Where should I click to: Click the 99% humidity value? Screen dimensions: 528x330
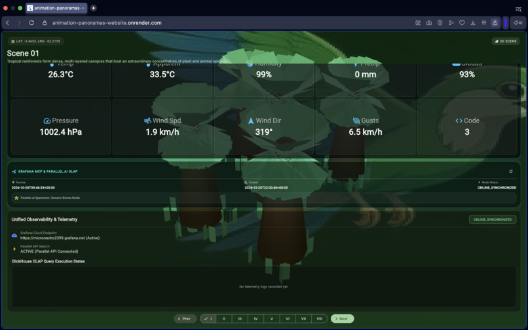tap(264, 75)
